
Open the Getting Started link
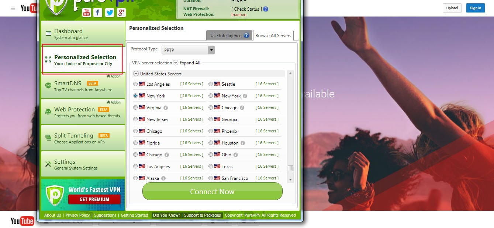click(x=134, y=215)
